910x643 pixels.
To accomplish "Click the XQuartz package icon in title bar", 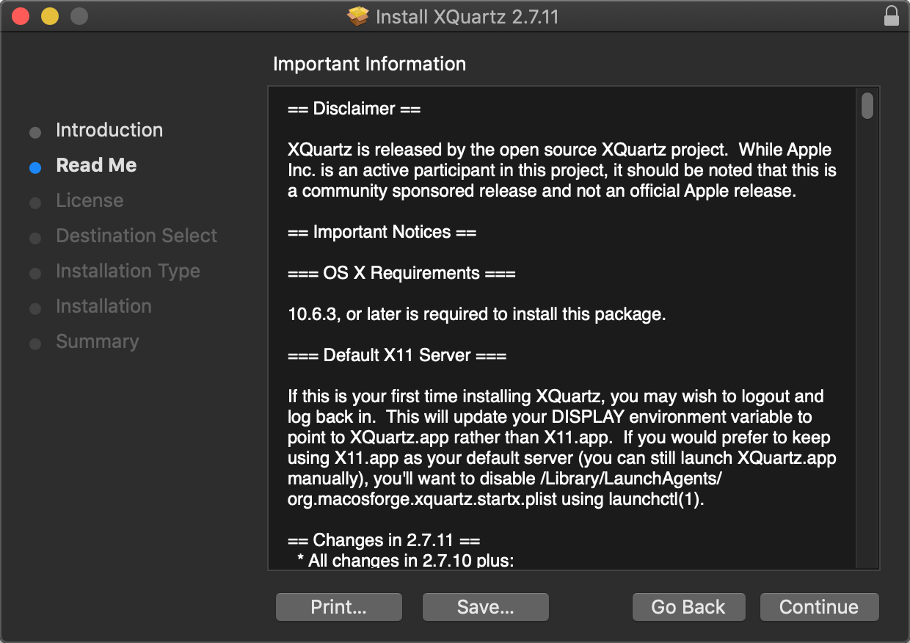I will pos(357,16).
